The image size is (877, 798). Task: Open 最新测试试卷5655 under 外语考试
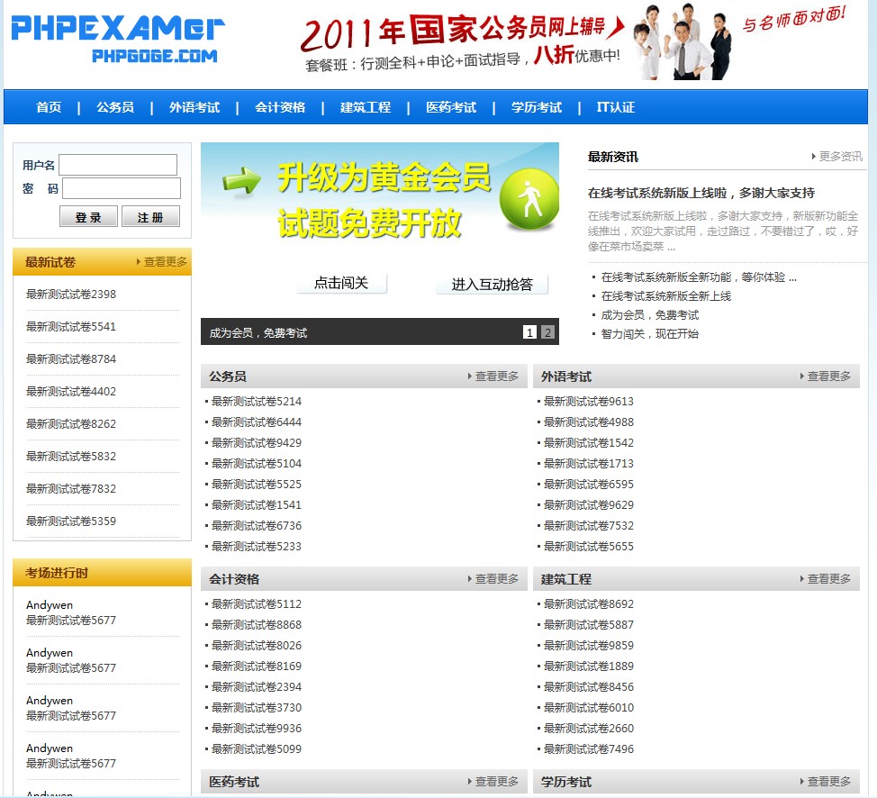coord(588,546)
